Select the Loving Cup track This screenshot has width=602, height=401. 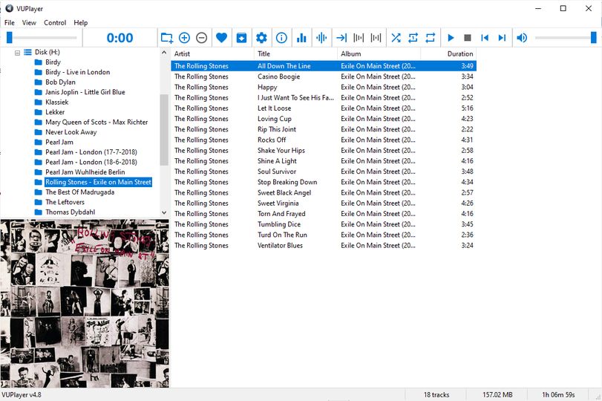coord(324,119)
